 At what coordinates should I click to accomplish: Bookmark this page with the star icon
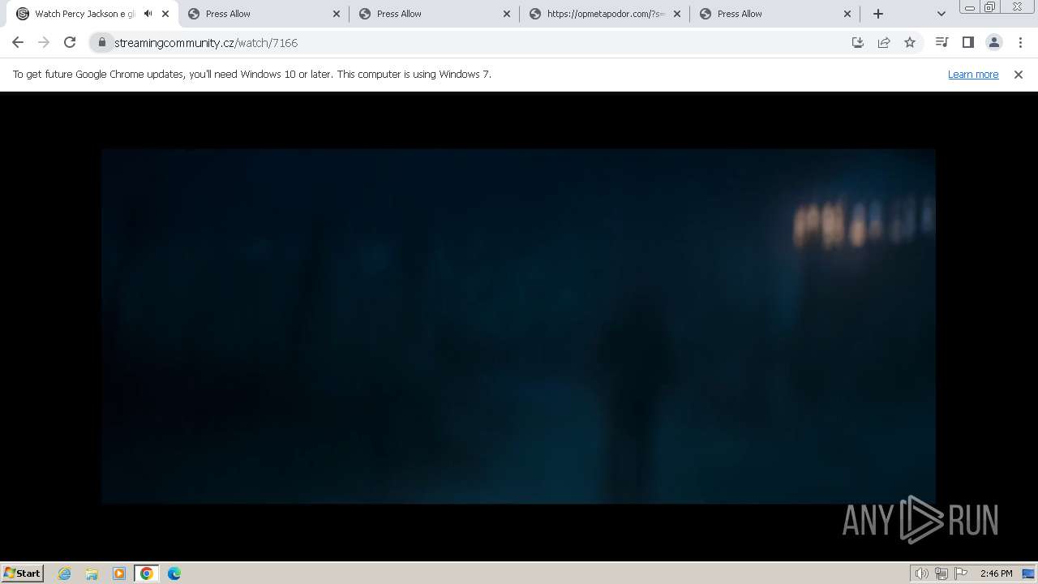910,42
